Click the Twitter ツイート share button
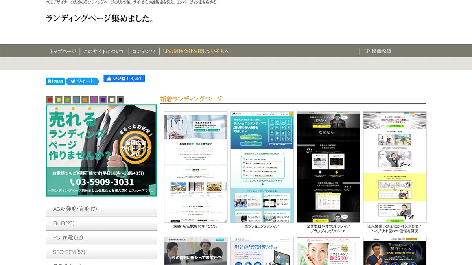Viewport: 472px width, 265px height. pyautogui.click(x=82, y=81)
